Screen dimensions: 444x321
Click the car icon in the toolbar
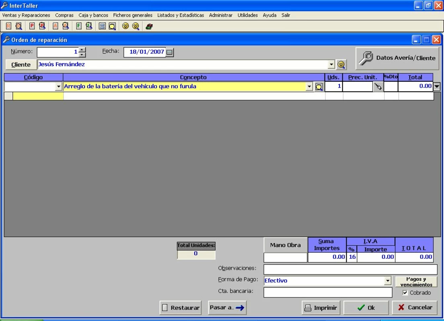coord(149,26)
